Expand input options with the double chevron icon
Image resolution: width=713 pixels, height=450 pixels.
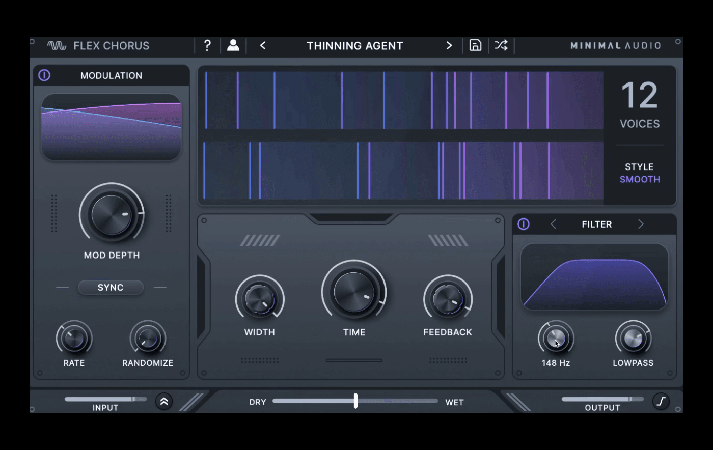(x=163, y=402)
